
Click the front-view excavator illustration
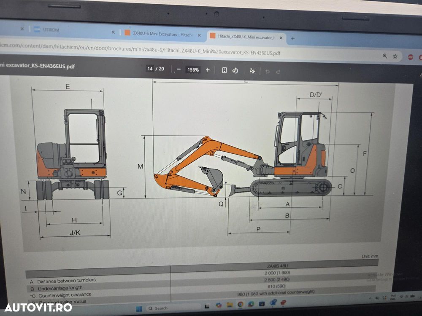73,155
